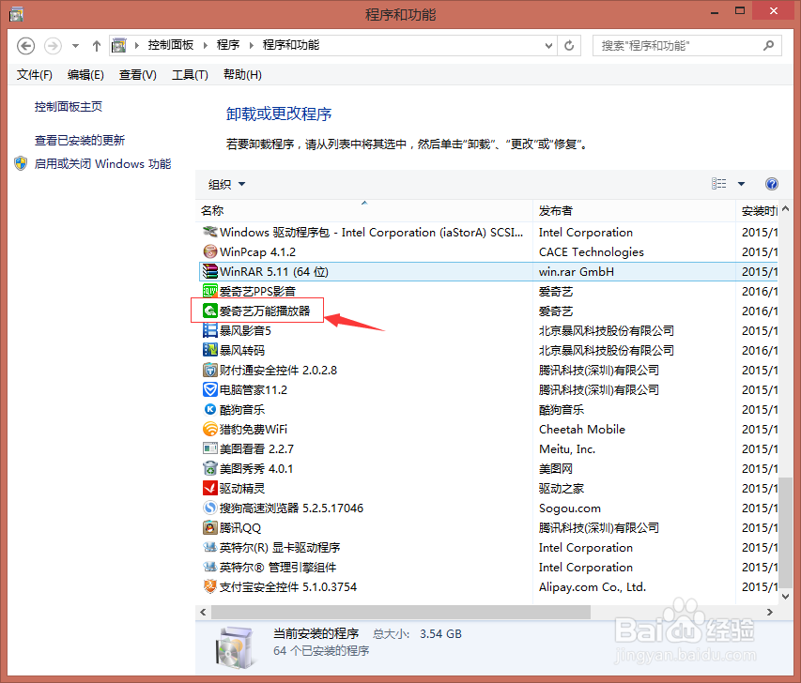Click the 支付宝安全控件 icon
This screenshot has width=801, height=683.
coord(210,587)
